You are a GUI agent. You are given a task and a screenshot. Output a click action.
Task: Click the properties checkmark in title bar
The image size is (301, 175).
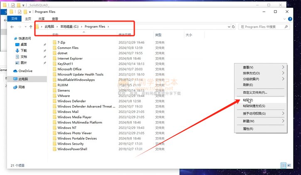[20, 12]
